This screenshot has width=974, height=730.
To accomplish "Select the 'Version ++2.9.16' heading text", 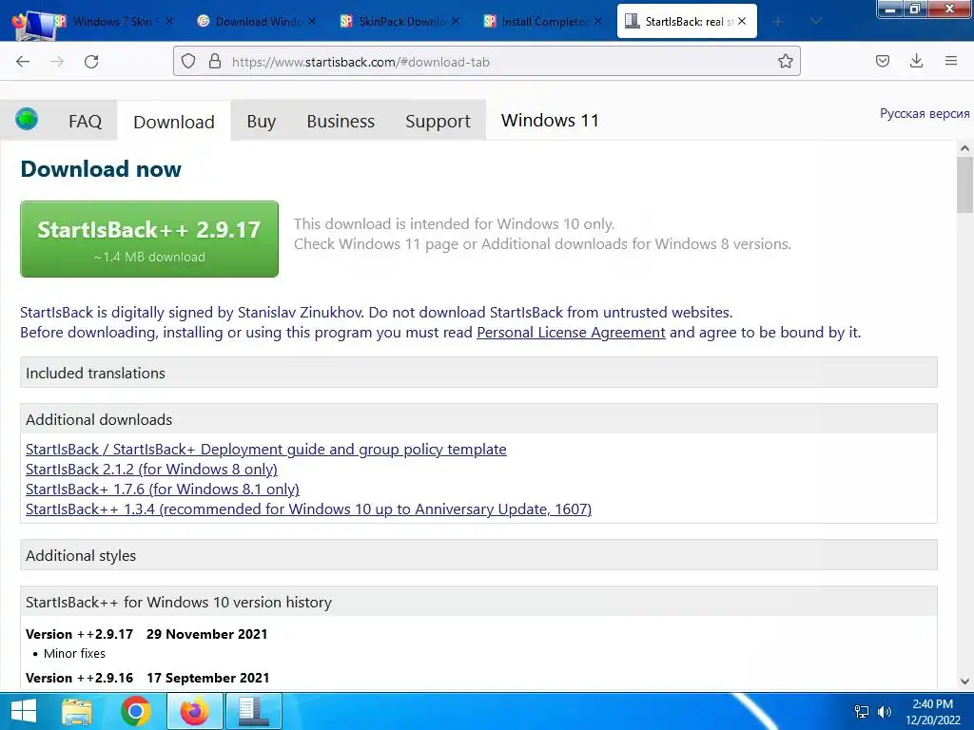I will point(80,678).
